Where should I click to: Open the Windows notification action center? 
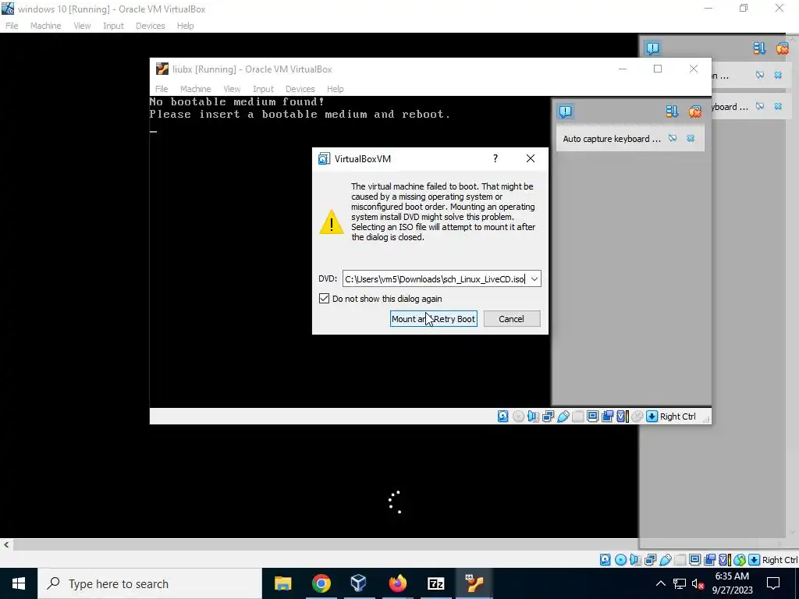click(x=773, y=583)
